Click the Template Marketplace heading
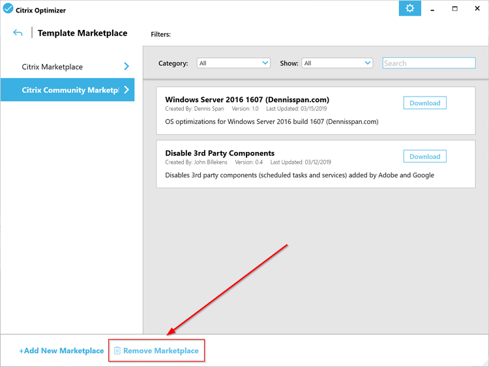489x367 pixels. click(x=82, y=33)
